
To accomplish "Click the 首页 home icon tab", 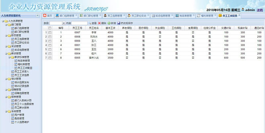I will point(48,16).
